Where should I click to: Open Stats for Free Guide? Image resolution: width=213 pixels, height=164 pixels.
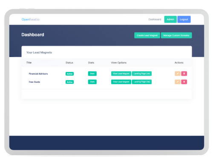click(92, 82)
